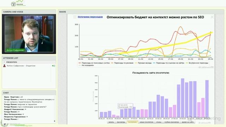Click the chat message верней в гарантии

(20, 104)
